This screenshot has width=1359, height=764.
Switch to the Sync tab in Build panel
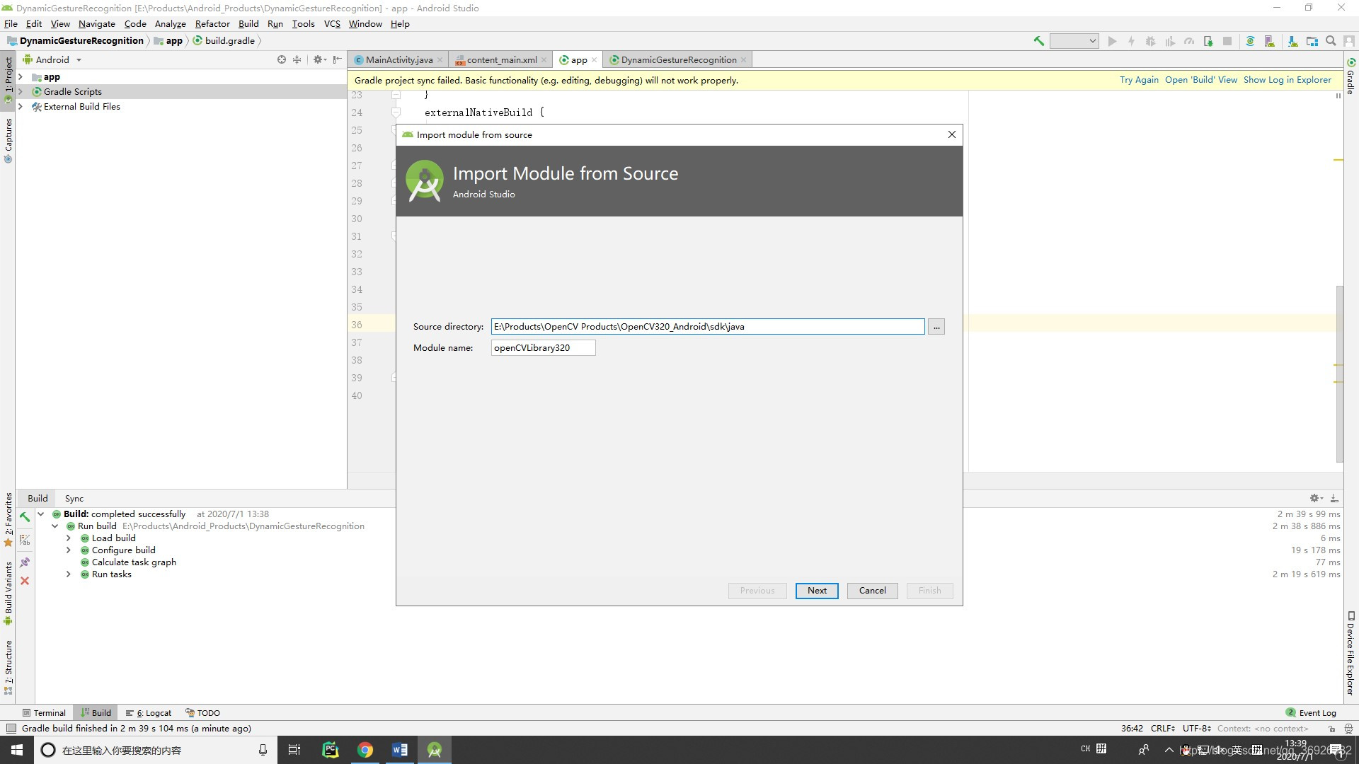(74, 499)
